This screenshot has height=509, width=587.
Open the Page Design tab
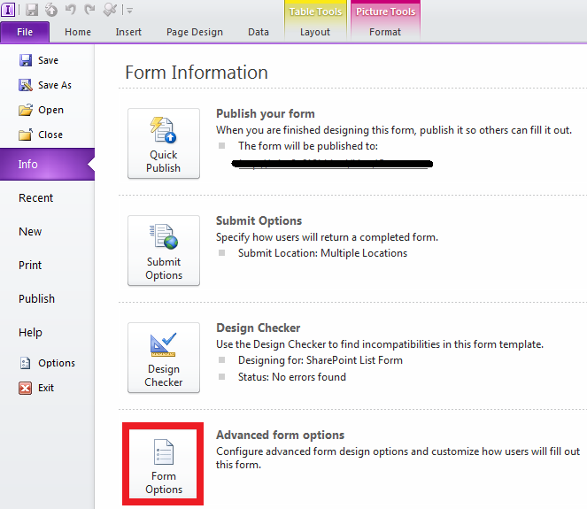coord(194,32)
